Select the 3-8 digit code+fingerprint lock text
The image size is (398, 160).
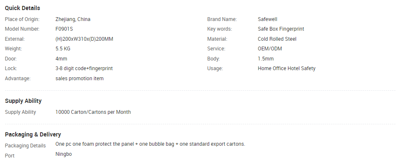pos(84,68)
